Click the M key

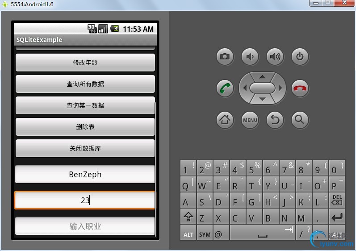pos(304,216)
